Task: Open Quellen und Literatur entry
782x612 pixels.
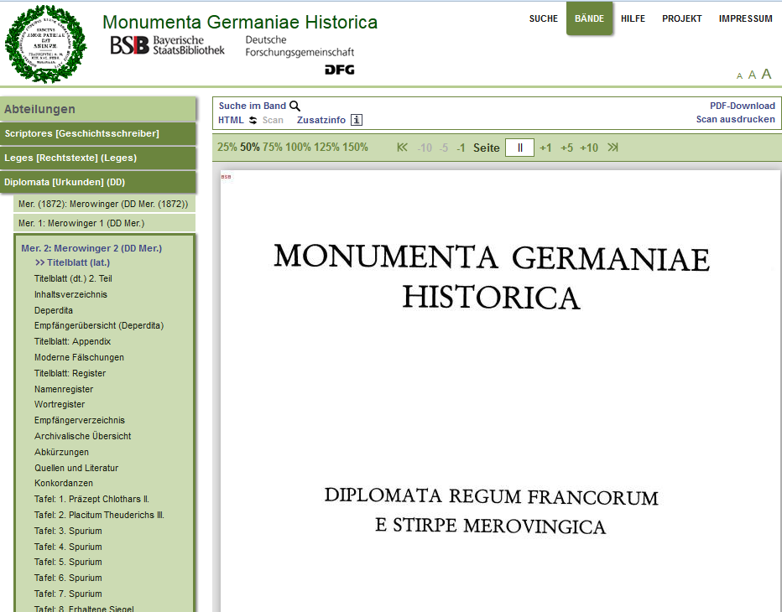Action: [76, 468]
